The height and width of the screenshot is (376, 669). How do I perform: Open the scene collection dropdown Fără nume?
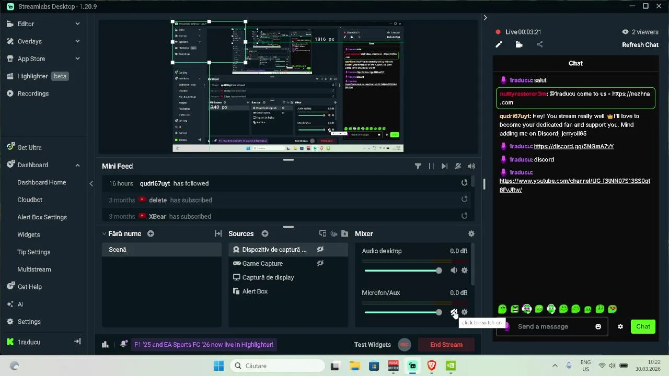pos(121,233)
